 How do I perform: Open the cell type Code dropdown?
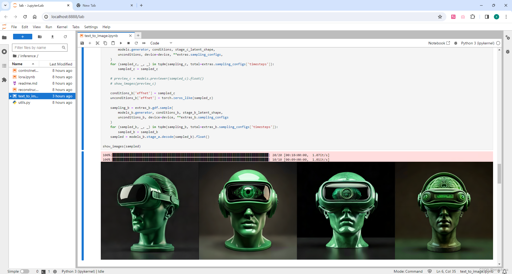tap(161, 43)
